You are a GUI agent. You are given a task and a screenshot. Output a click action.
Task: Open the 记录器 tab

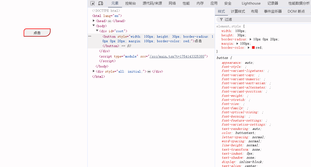(x=273, y=3)
